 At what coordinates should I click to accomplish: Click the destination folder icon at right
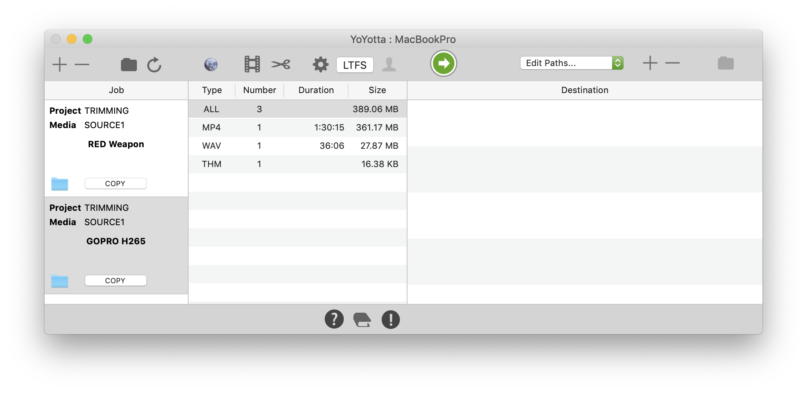[x=725, y=63]
